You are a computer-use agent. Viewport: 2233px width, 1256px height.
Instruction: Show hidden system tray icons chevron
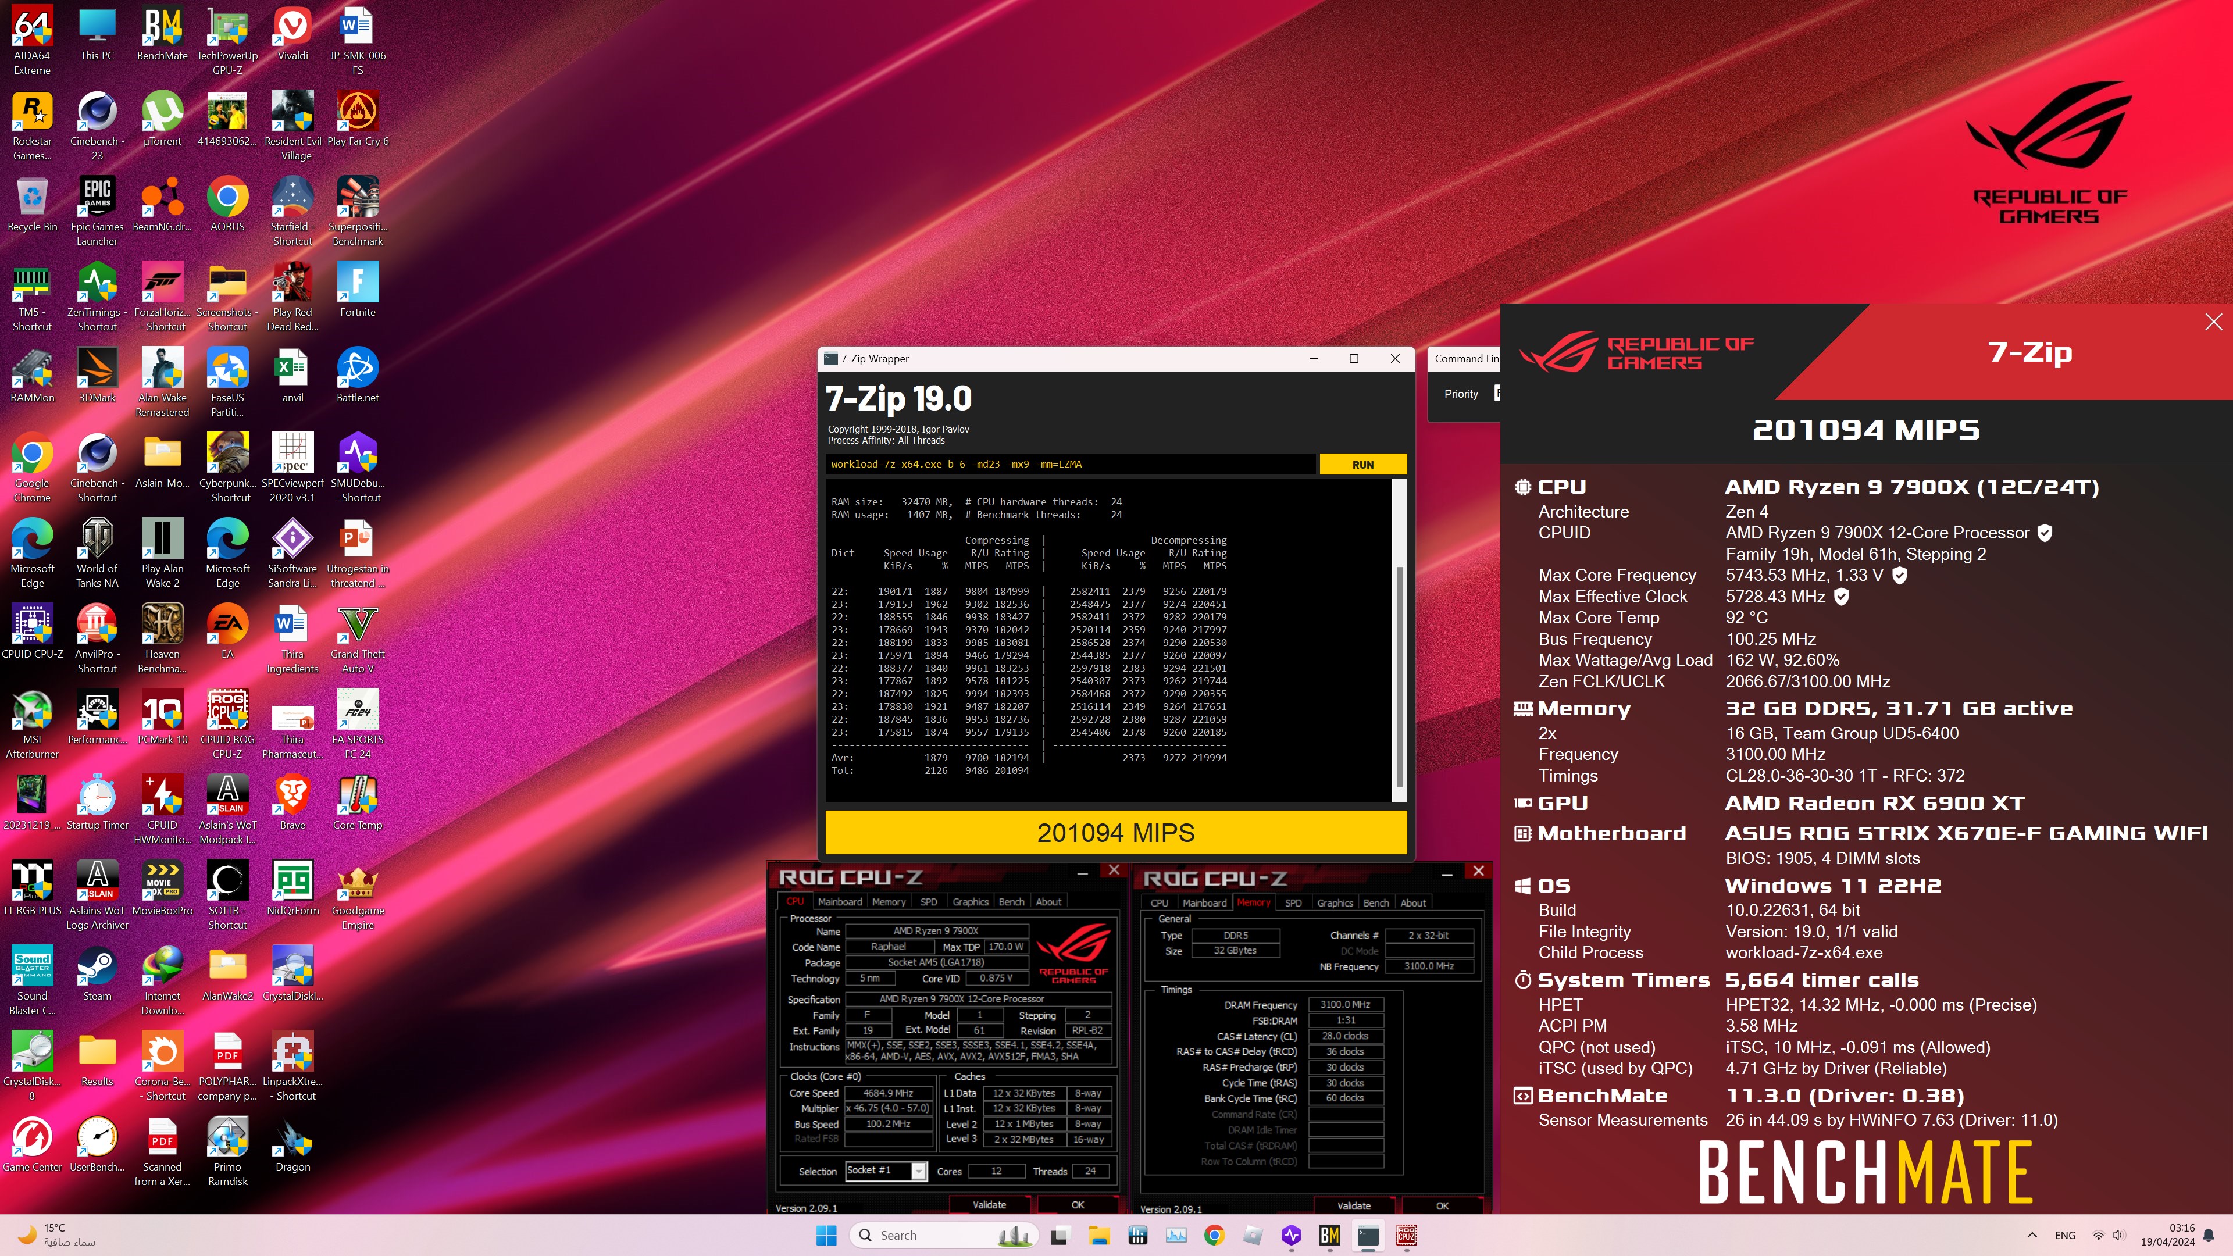[x=2031, y=1235]
